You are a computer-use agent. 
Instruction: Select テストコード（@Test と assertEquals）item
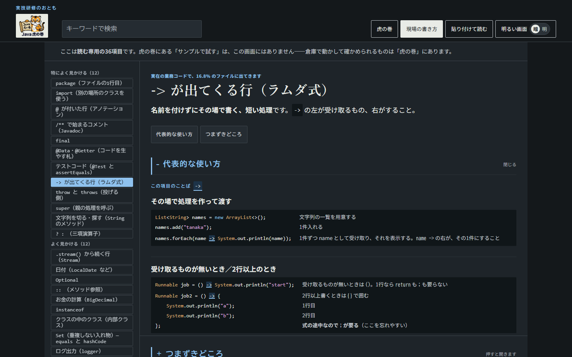(x=92, y=169)
